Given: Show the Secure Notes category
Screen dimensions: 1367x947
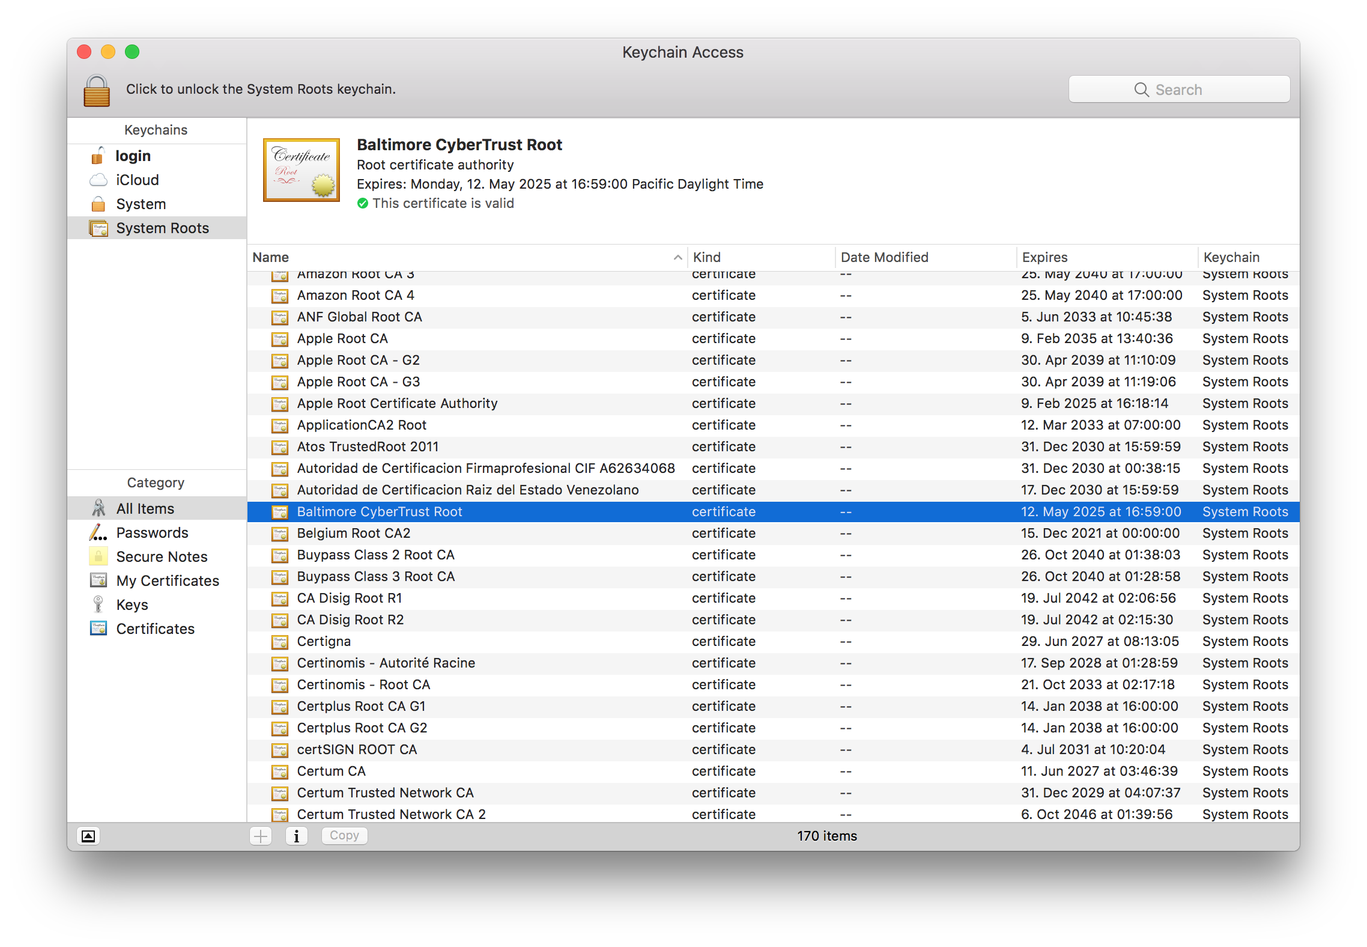Looking at the screenshot, I should [x=157, y=557].
